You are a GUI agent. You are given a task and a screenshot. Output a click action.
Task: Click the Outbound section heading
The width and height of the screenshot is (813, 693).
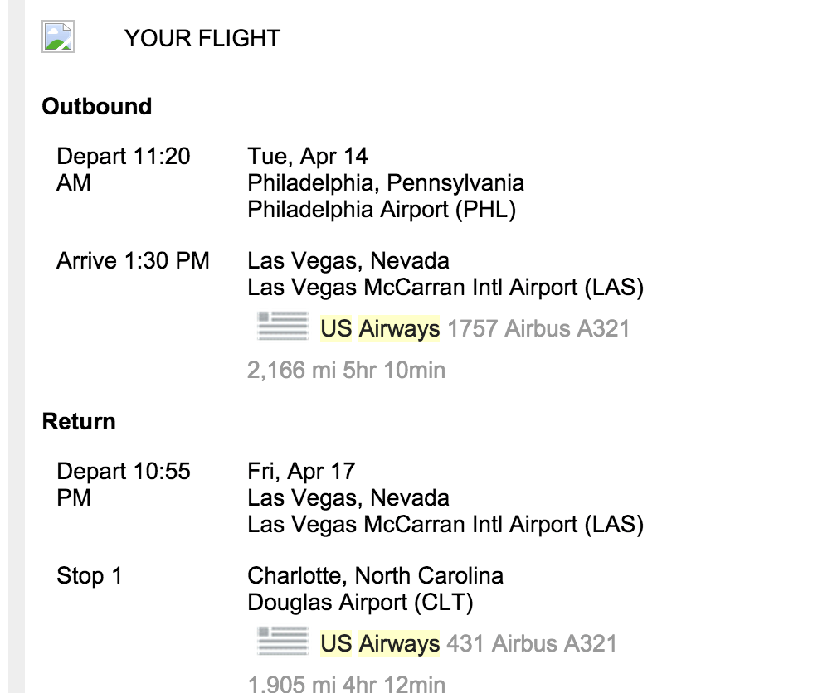[97, 106]
